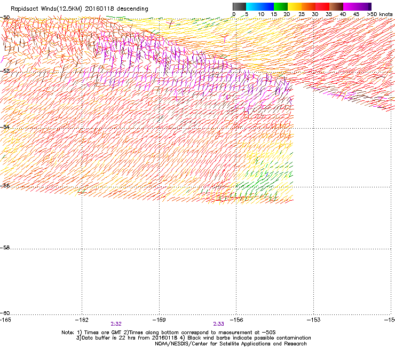Click the -162 longitude axis label
Viewport: 395px width, 347px height.
click(82, 320)
